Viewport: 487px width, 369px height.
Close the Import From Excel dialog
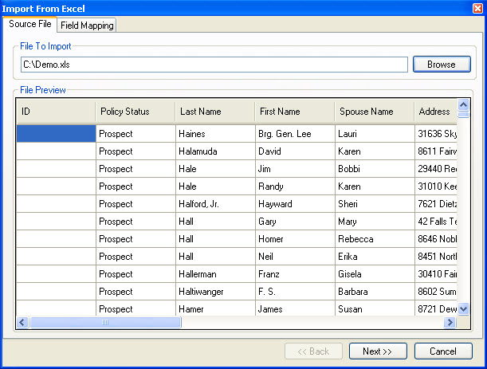point(477,8)
